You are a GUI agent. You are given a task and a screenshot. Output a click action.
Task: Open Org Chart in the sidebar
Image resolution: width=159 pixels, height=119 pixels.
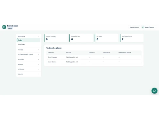coord(29,44)
